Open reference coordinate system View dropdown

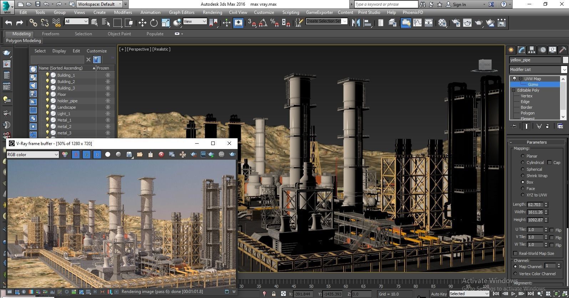[x=195, y=21]
